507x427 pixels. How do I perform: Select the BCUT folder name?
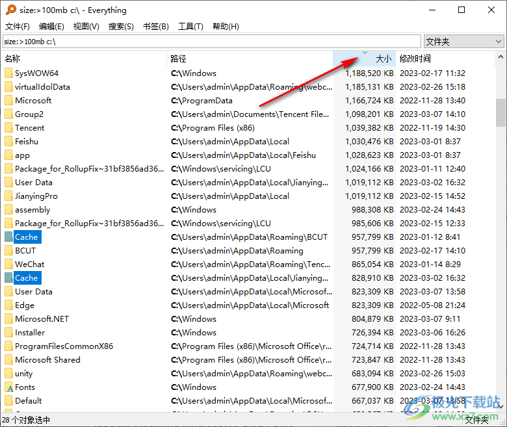pyautogui.click(x=25, y=250)
